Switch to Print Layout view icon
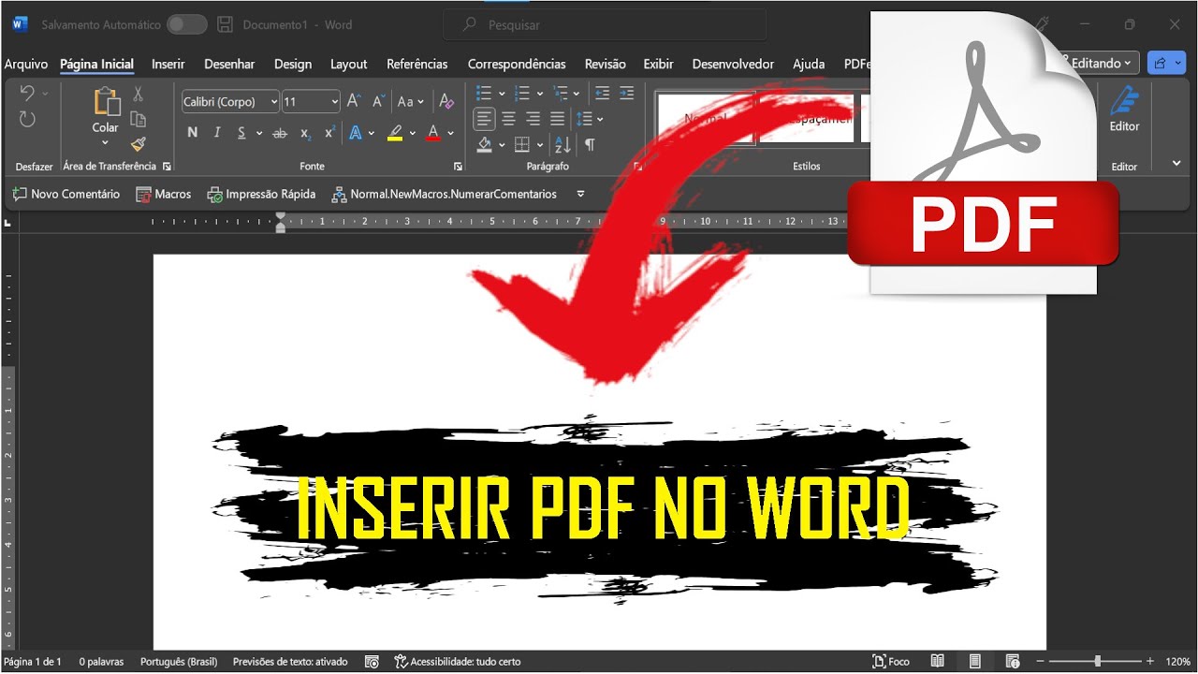Viewport: 1198px width, 674px height. 975,661
